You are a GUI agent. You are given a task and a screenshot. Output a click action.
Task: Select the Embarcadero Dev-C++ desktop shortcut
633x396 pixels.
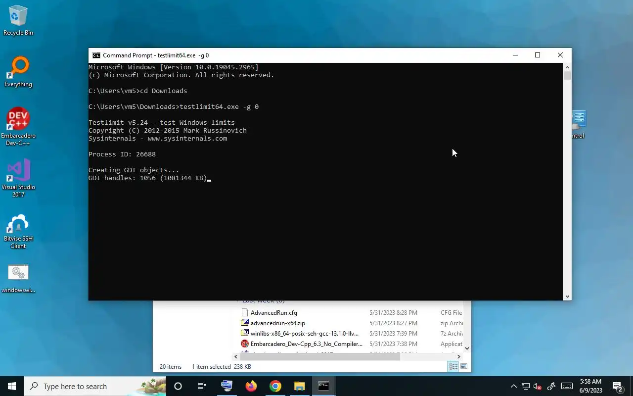(x=18, y=127)
